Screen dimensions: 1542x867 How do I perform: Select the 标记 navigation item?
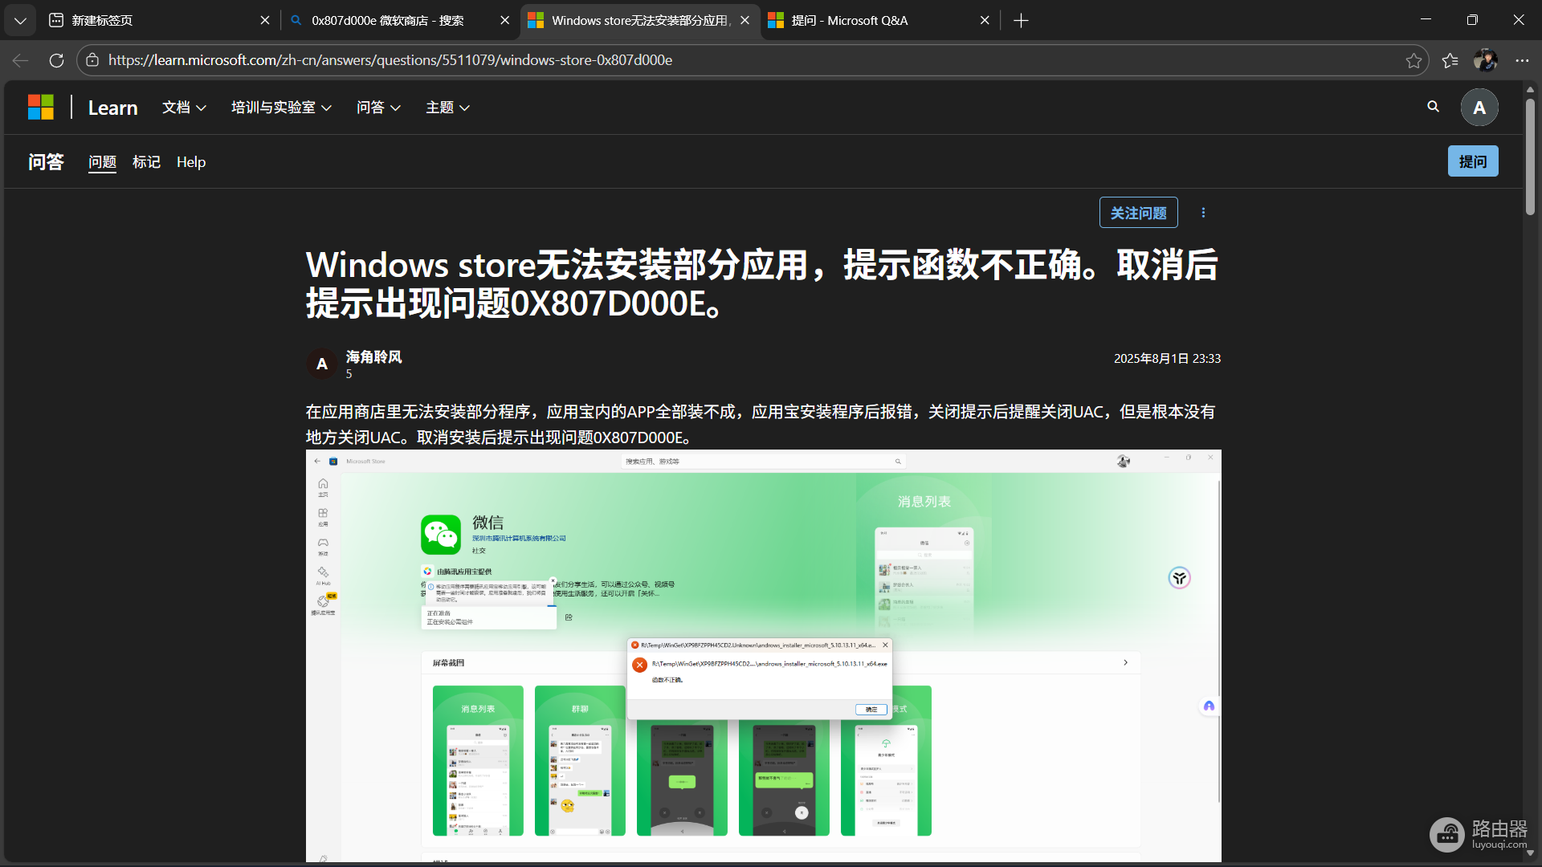point(146,162)
